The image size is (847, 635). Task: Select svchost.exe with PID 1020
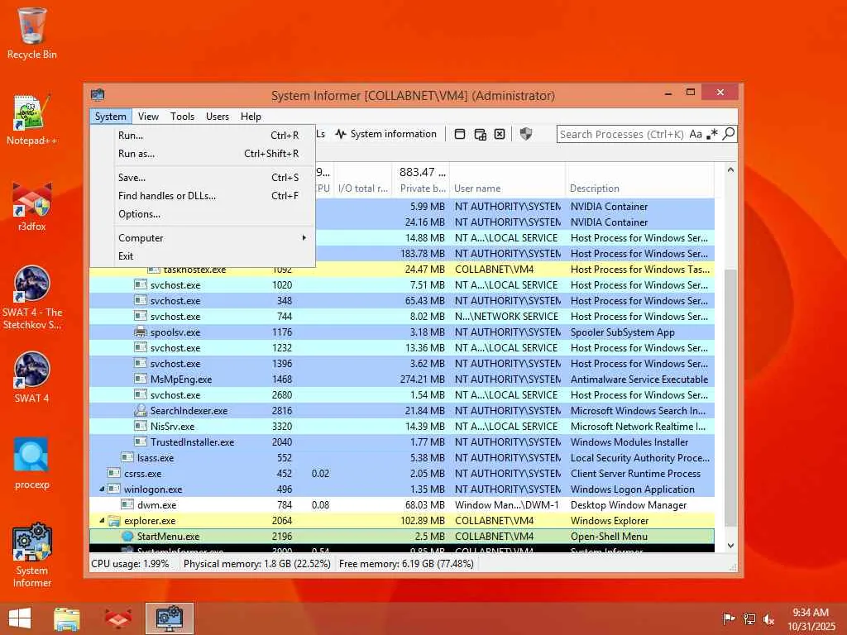point(402,284)
